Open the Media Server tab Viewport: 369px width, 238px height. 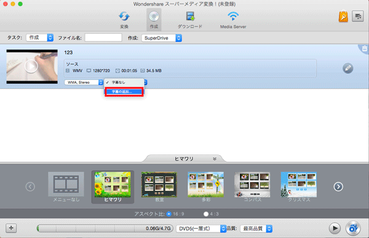coord(233,20)
